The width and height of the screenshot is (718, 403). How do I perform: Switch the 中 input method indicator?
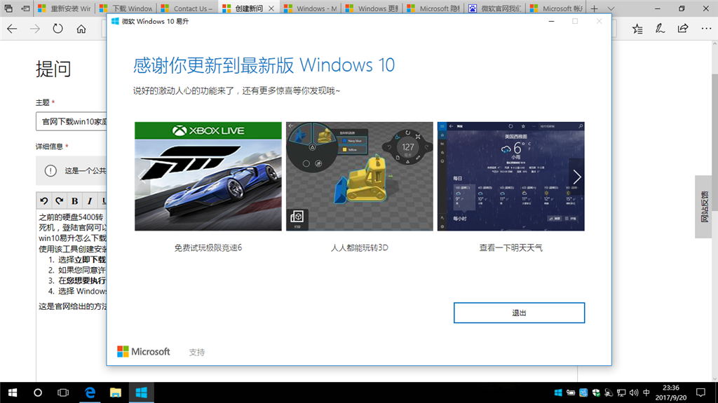[x=646, y=392]
